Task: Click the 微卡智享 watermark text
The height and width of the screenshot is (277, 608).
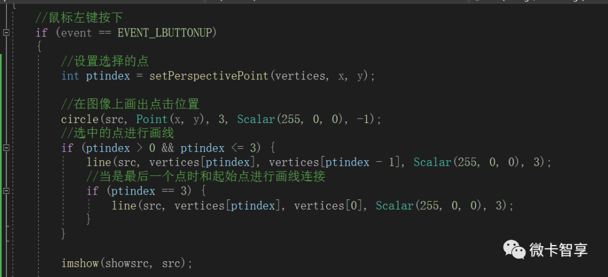Action: pyautogui.click(x=558, y=249)
